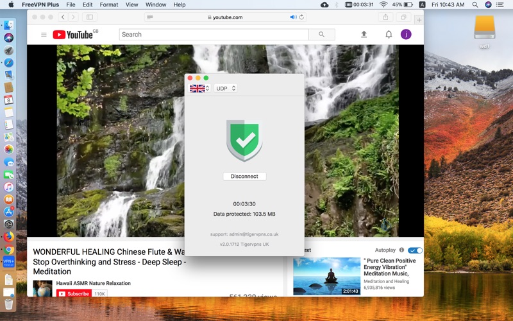Launch Firefox from the Dock
Viewport: 513px width, 321px height.
(x=9, y=236)
